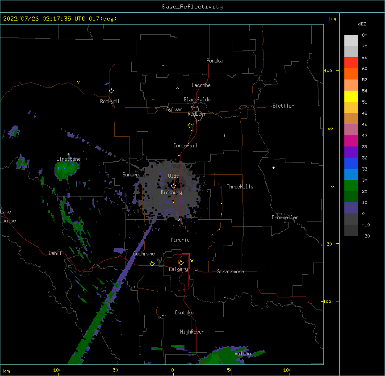Select the Olds label
Image resolution: width=385 pixels, height=376 pixels.
173,176
